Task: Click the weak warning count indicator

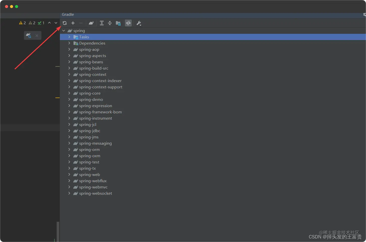Action: (32, 23)
